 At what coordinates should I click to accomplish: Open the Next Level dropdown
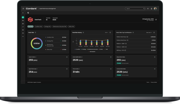pyautogui.click(x=149, y=32)
